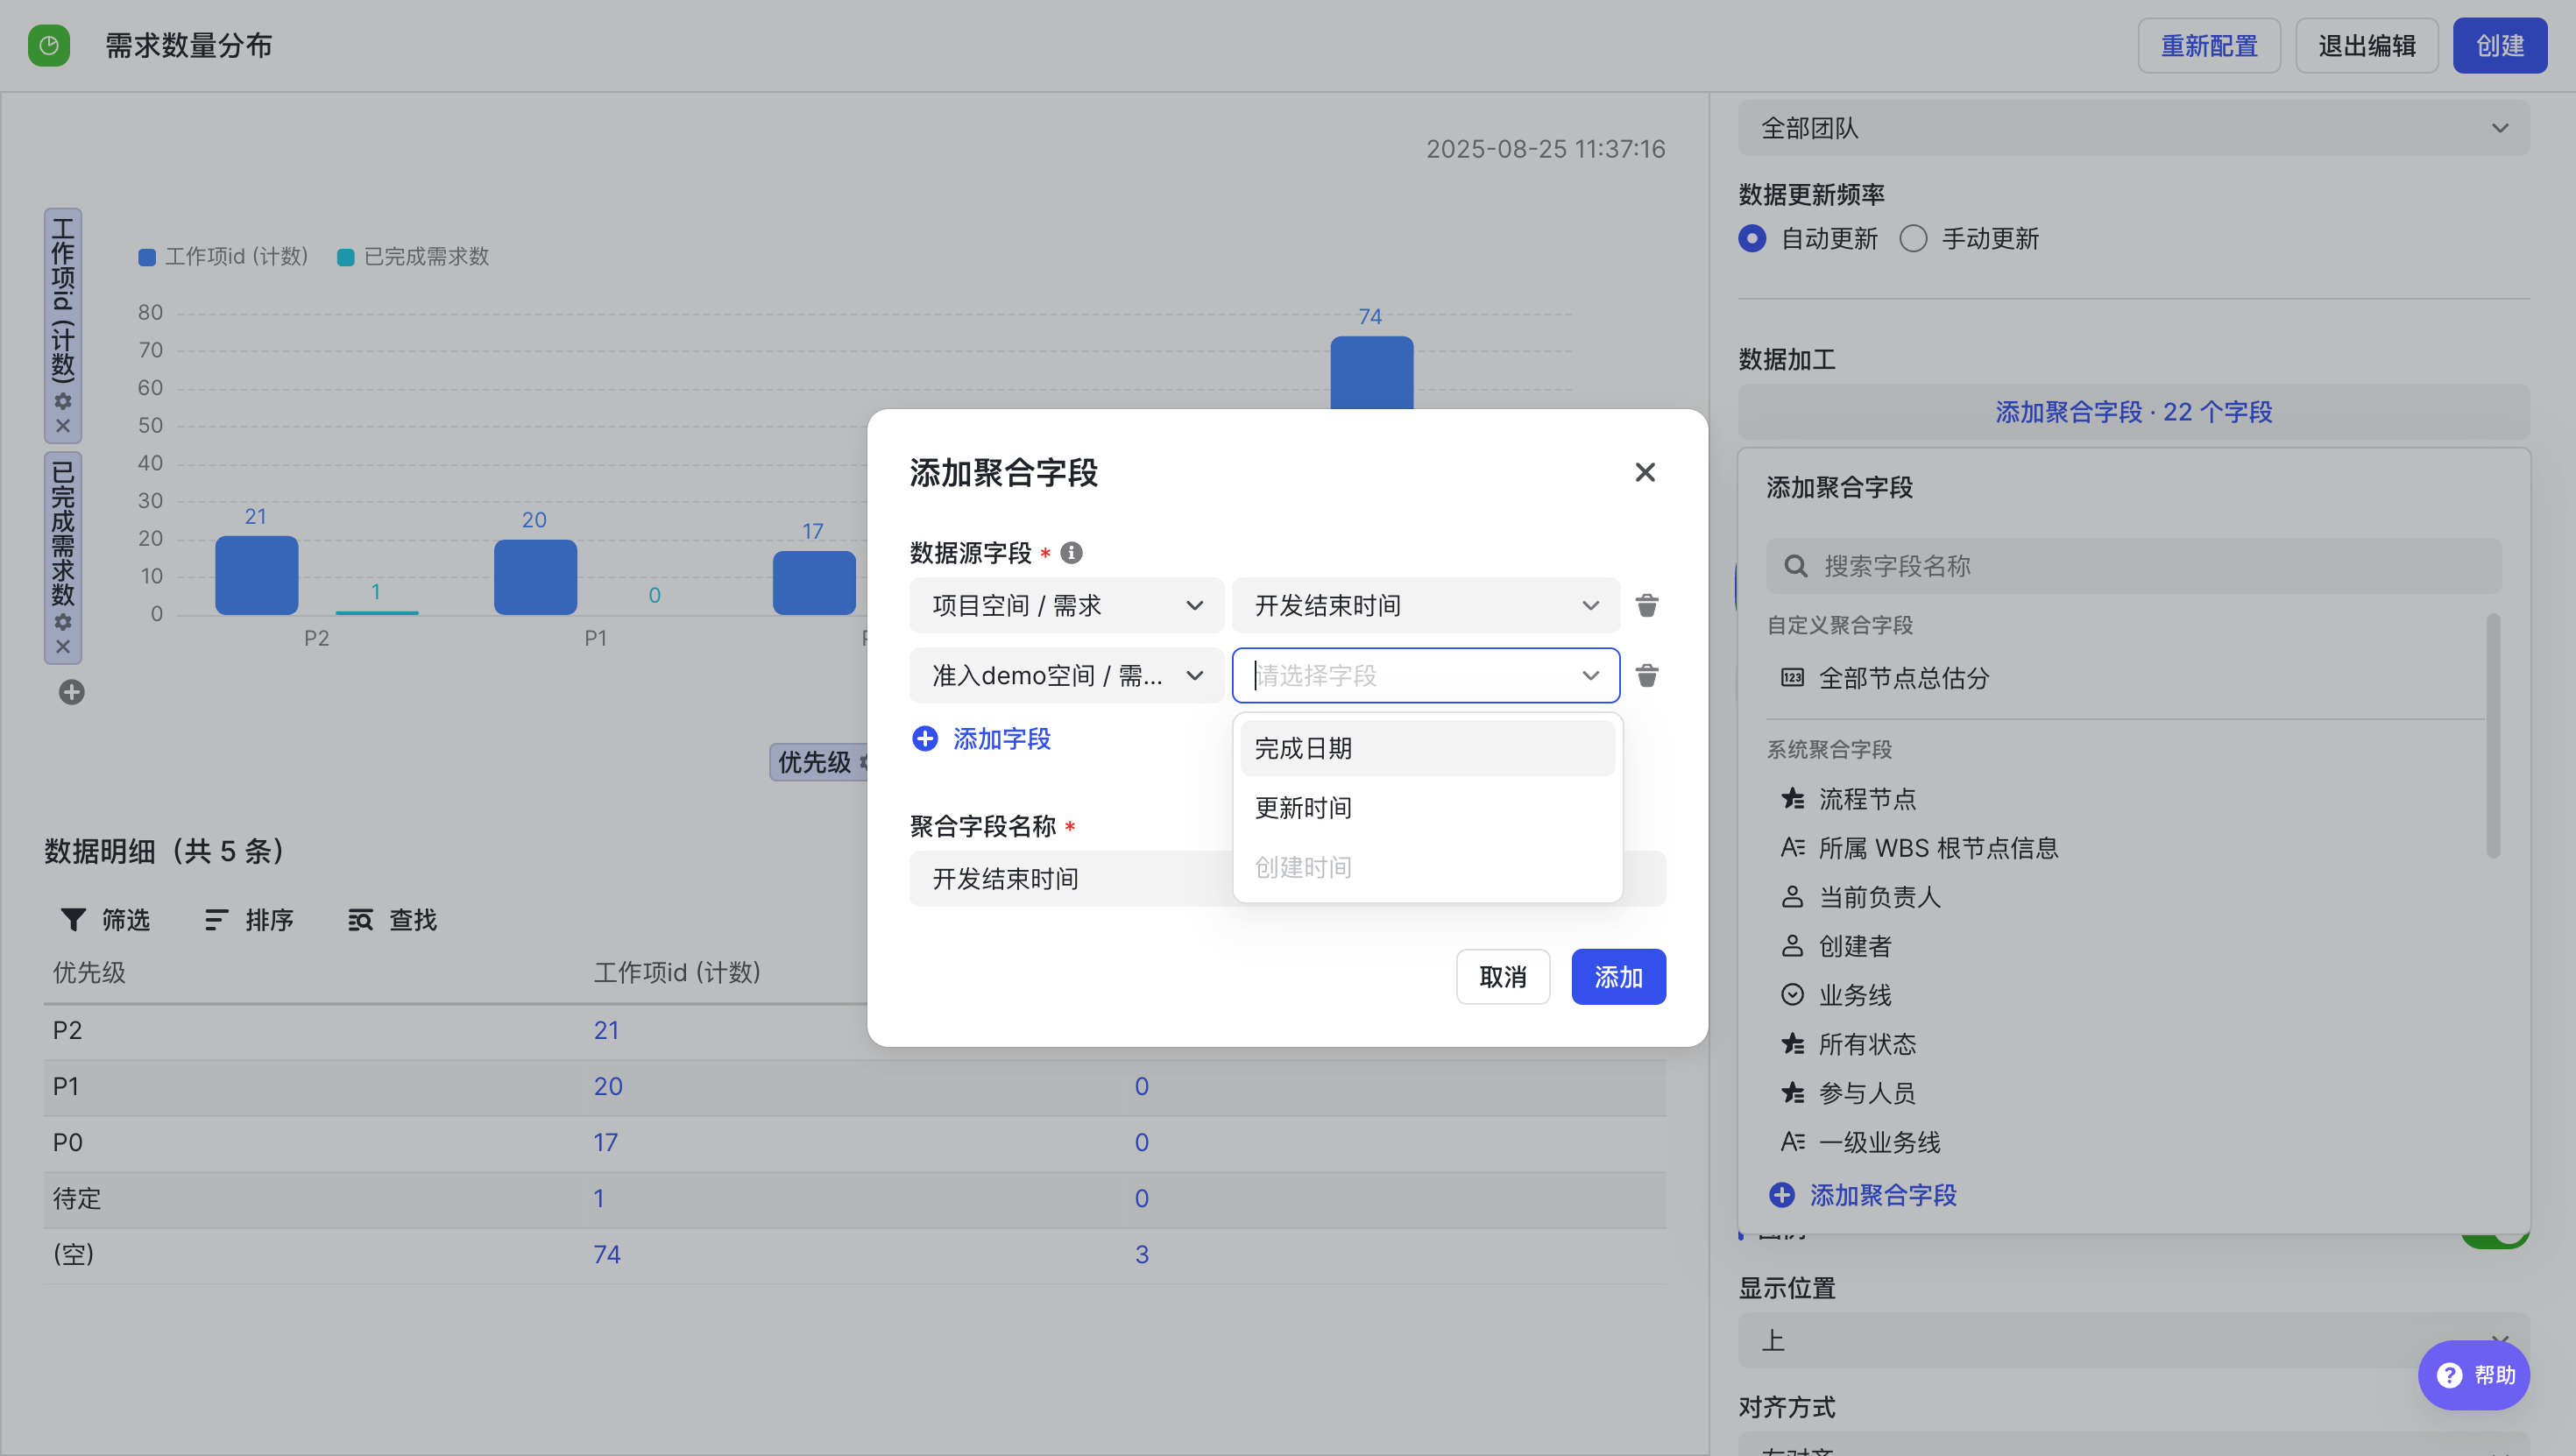This screenshot has width=2576, height=1456.
Task: Confirm with the blue 添加 button
Action: (x=1618, y=976)
